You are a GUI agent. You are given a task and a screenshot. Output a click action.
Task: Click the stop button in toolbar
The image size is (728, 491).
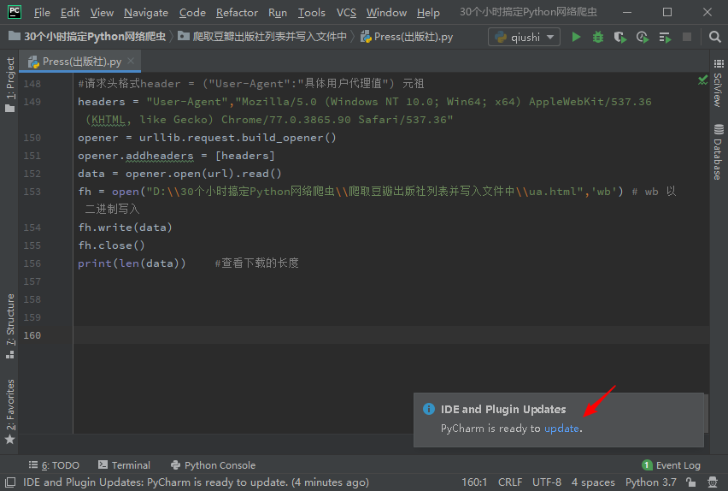click(687, 37)
